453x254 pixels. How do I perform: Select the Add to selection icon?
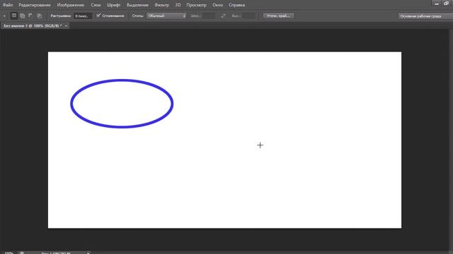(22, 16)
